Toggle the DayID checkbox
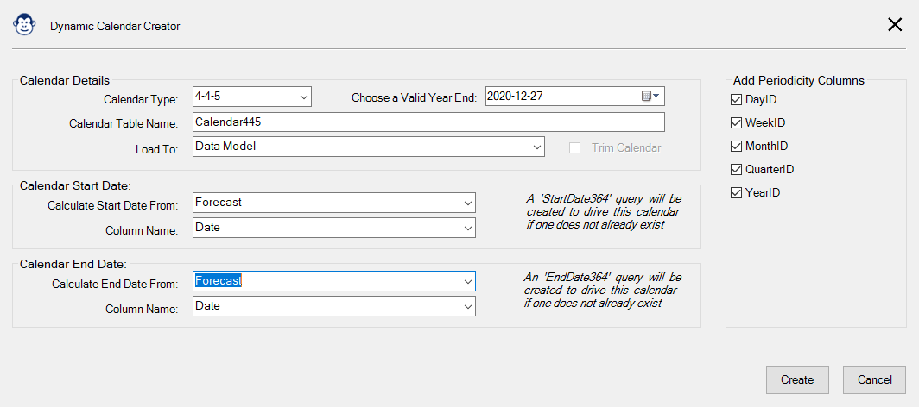This screenshot has height=407, width=919. click(x=736, y=100)
